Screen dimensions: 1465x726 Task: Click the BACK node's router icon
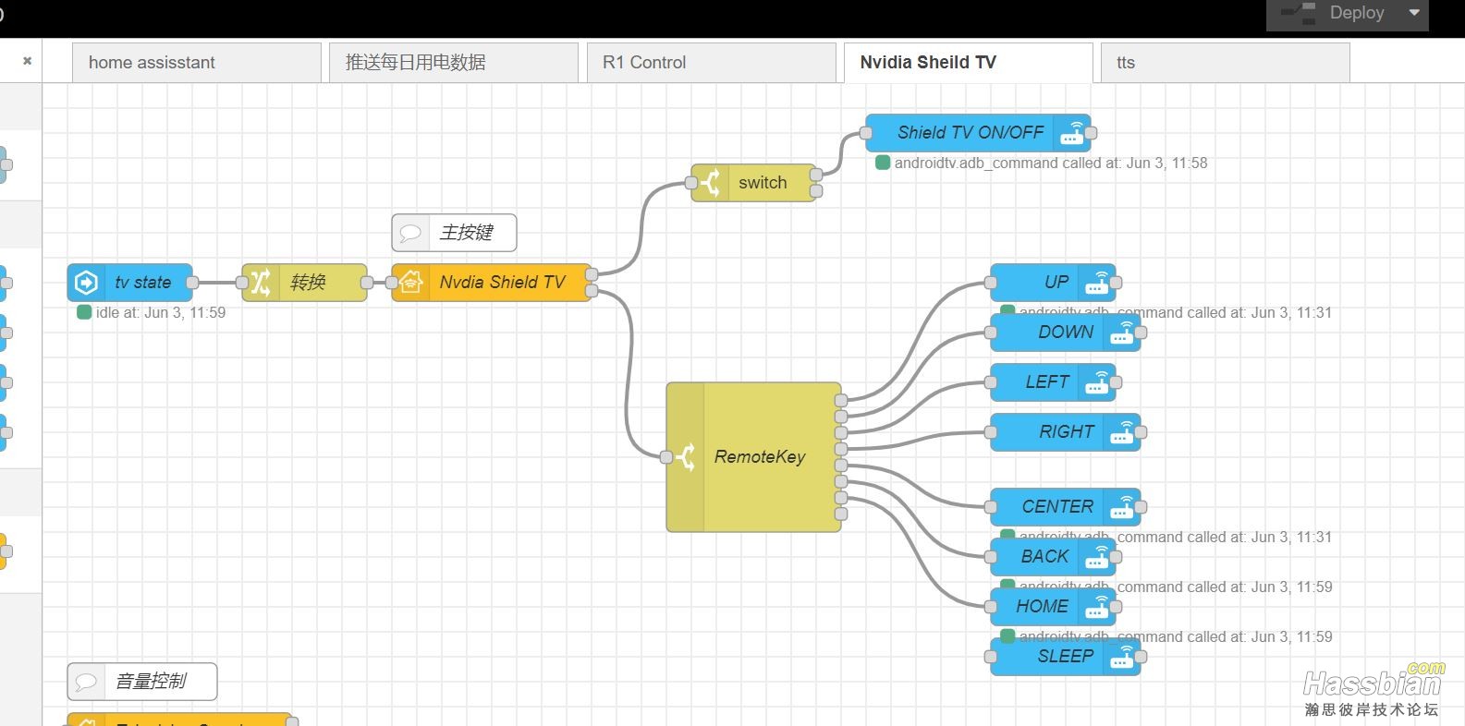pyautogui.click(x=1097, y=557)
